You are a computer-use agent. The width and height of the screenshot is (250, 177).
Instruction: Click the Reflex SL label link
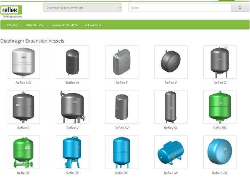tap(171, 128)
